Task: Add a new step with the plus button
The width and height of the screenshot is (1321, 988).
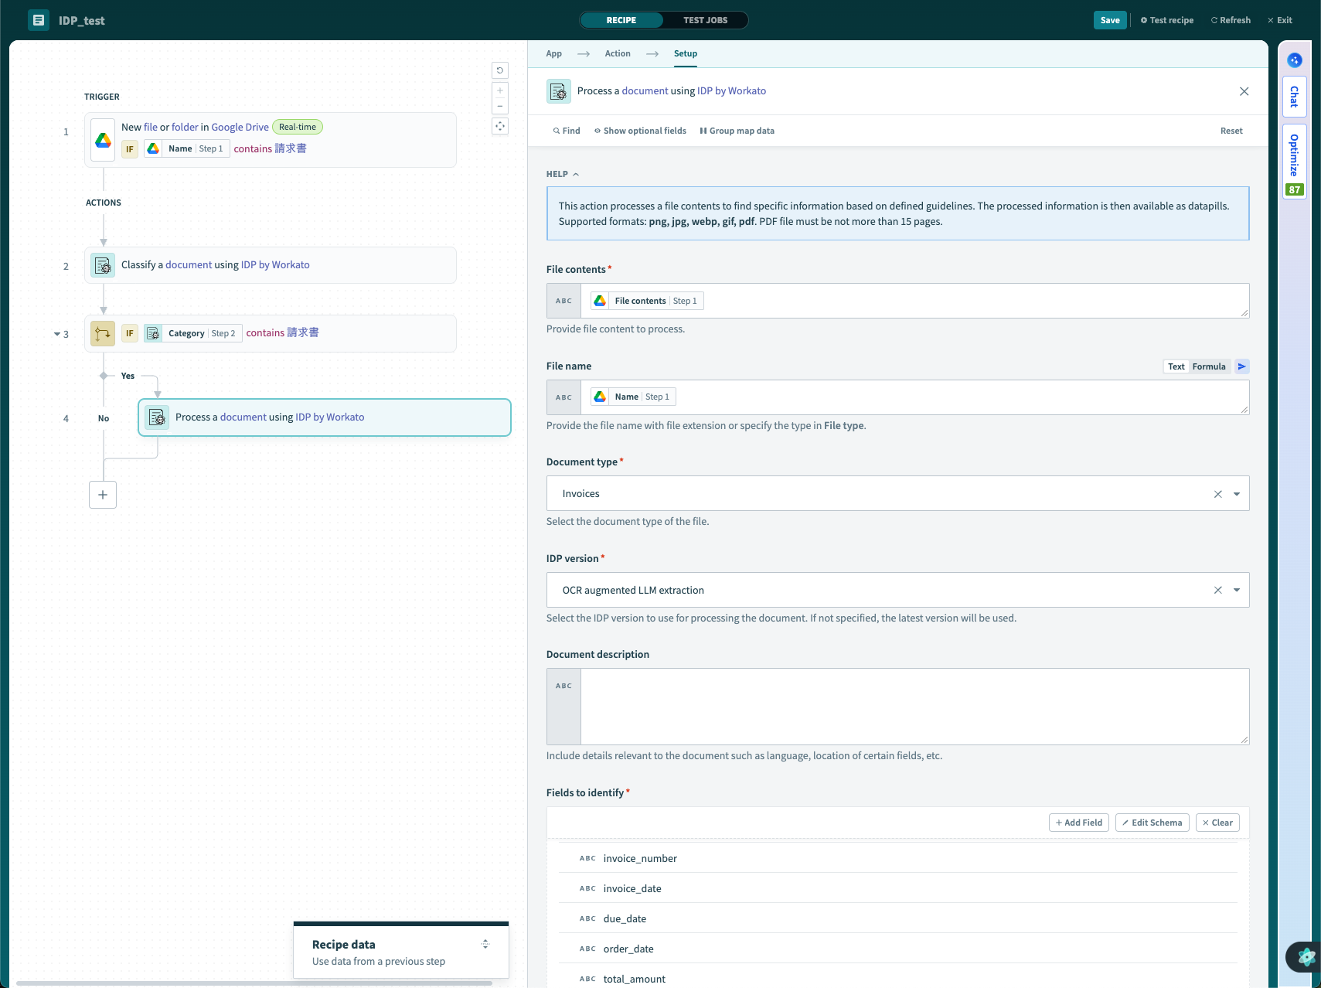Action: pos(103,495)
